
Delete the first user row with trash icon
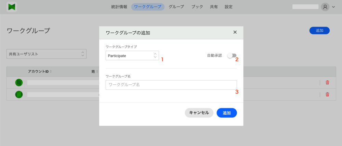point(327,82)
